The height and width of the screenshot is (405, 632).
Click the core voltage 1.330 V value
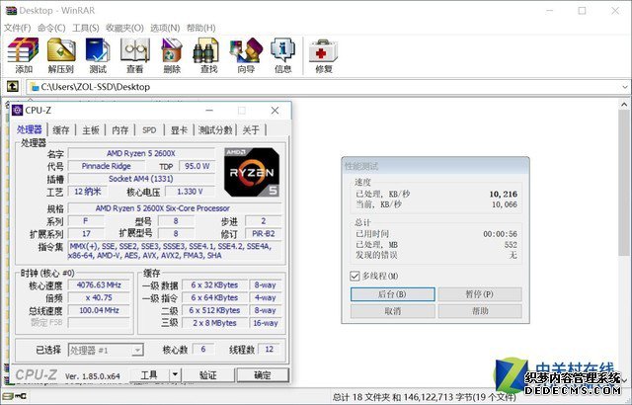[x=190, y=192]
